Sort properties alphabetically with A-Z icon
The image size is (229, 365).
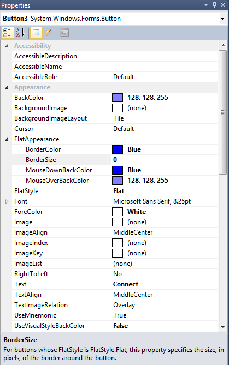point(20,33)
